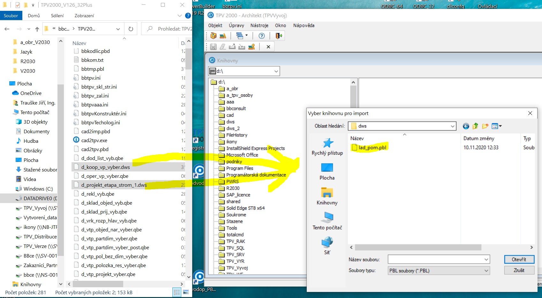The width and height of the screenshot is (542, 298).
Task: Open the Objekt menu
Action: click(x=215, y=25)
